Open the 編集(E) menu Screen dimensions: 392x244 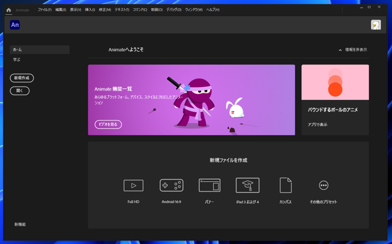pos(61,10)
